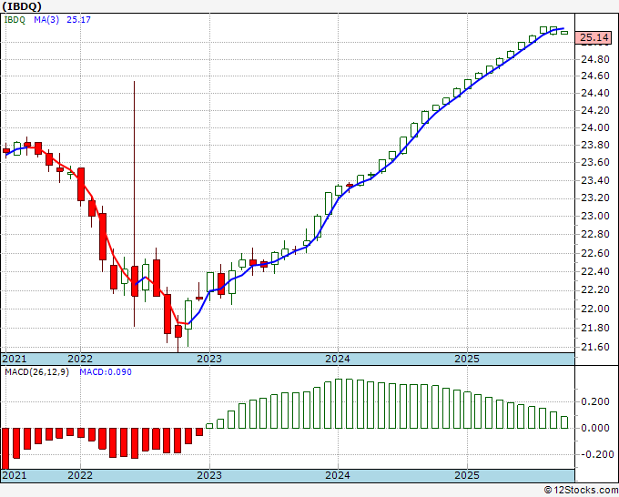Click the IBDQ legend label
The height and width of the screenshot is (497, 619).
(15, 20)
